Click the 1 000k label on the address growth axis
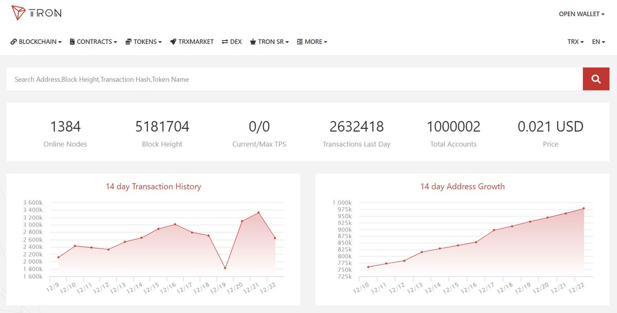This screenshot has width=617, height=313. 342,202
